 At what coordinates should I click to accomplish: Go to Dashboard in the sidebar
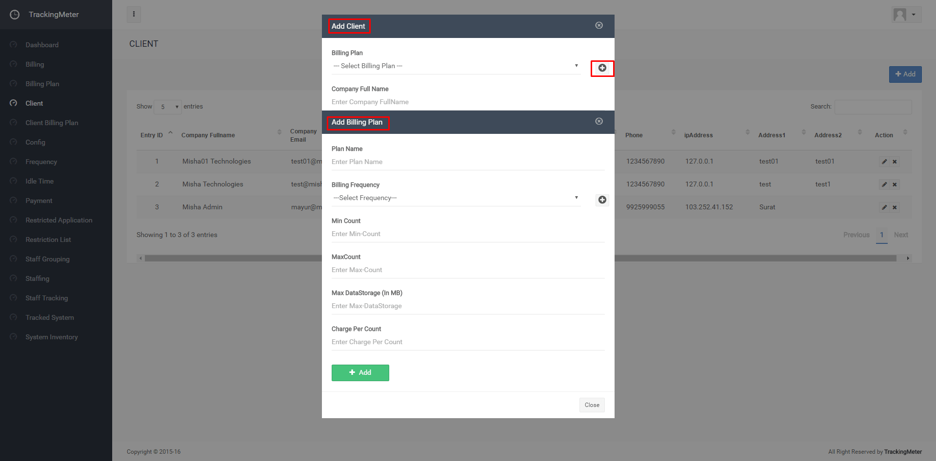click(x=42, y=45)
